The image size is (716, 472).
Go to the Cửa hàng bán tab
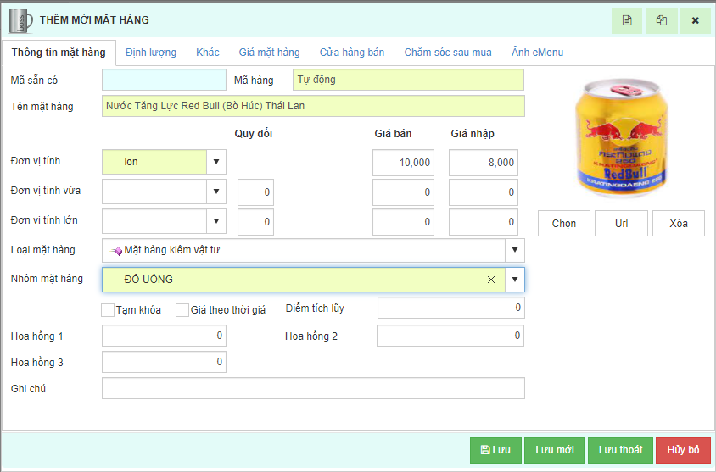pos(352,53)
